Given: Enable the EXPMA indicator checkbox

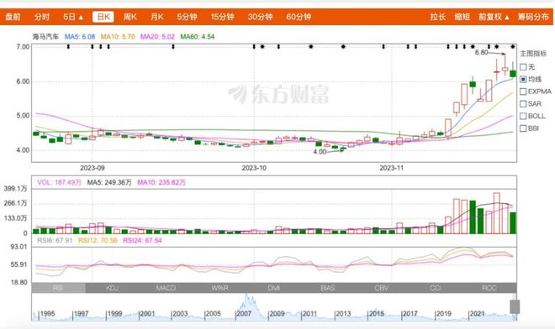Looking at the screenshot, I should tap(523, 91).
